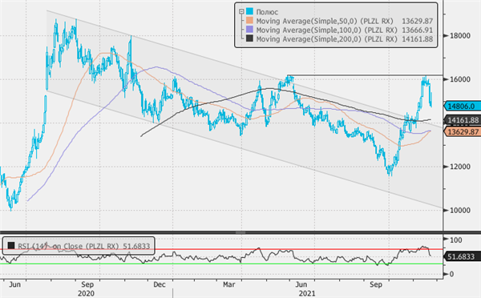Viewport: 481px width, 298px height.
Task: Select Moving Average(Simple,50,0) legend entry
Action: pyautogui.click(x=325, y=21)
